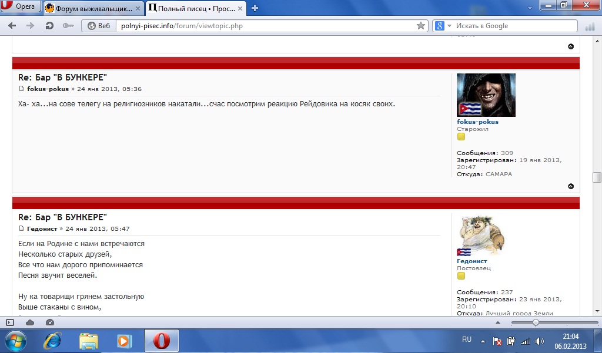Screen dimensions: 602x353
Task: Click post icon beside fokus-pokus author line
Action: (21, 89)
